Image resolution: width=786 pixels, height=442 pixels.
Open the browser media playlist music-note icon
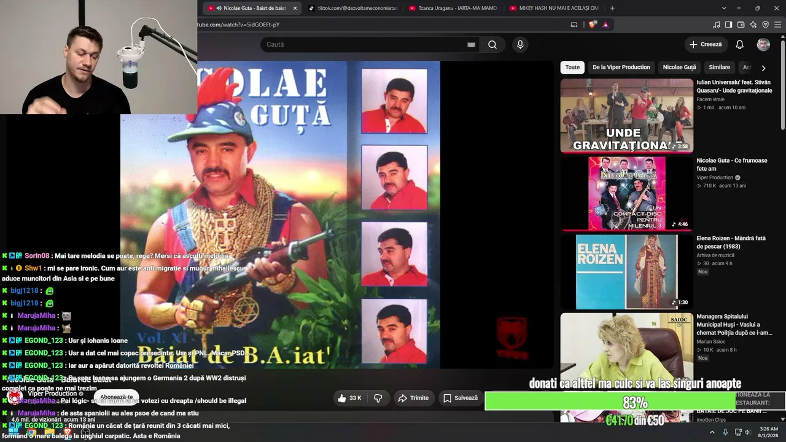pyautogui.click(x=717, y=25)
